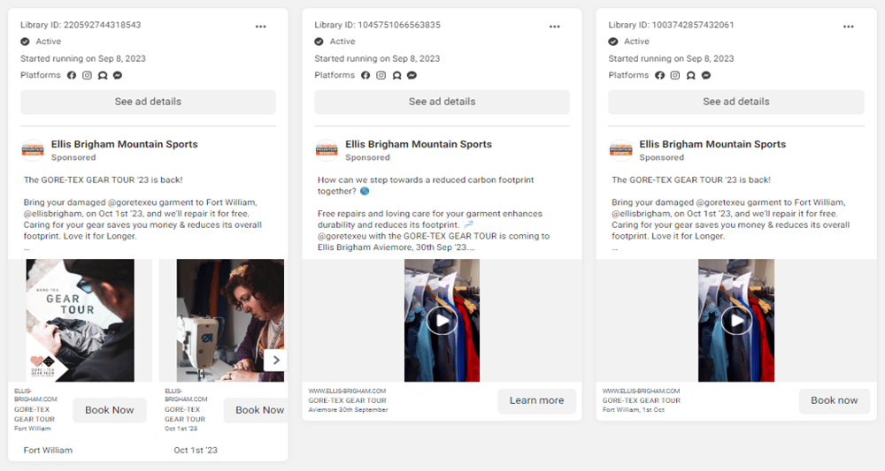Image resolution: width=885 pixels, height=471 pixels.
Task: Advance the carousel with the next arrow
Action: pos(276,360)
